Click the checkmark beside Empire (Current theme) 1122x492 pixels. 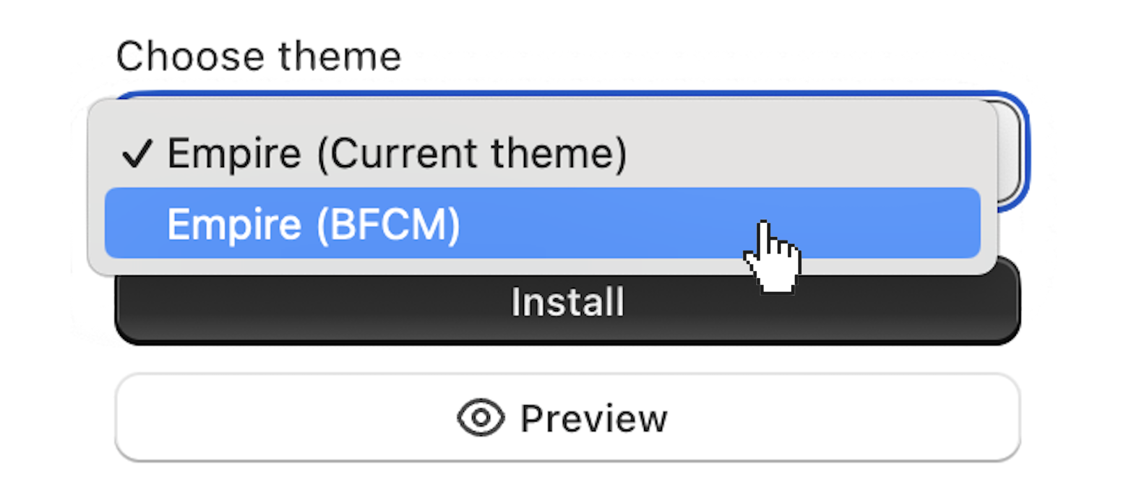point(138,153)
